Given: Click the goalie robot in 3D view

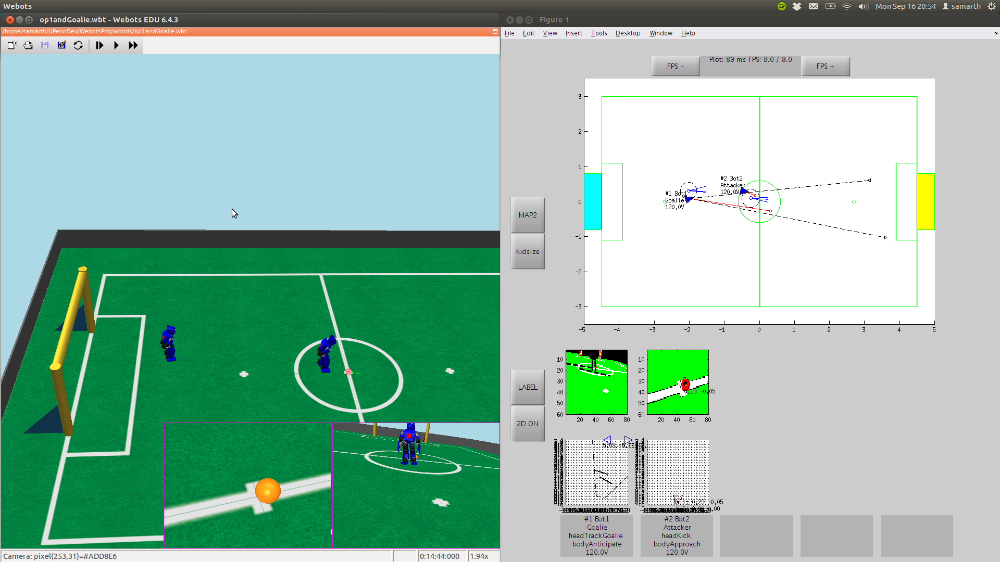Looking at the screenshot, I should coord(169,343).
